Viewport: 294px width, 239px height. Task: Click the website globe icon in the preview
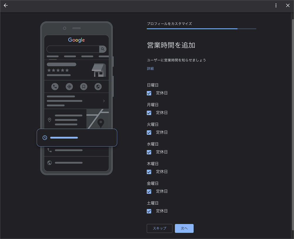98,86
